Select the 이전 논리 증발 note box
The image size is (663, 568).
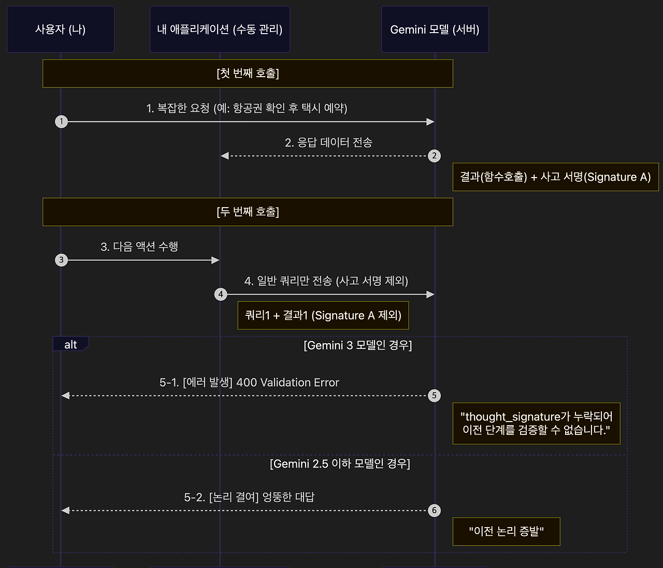tap(506, 531)
